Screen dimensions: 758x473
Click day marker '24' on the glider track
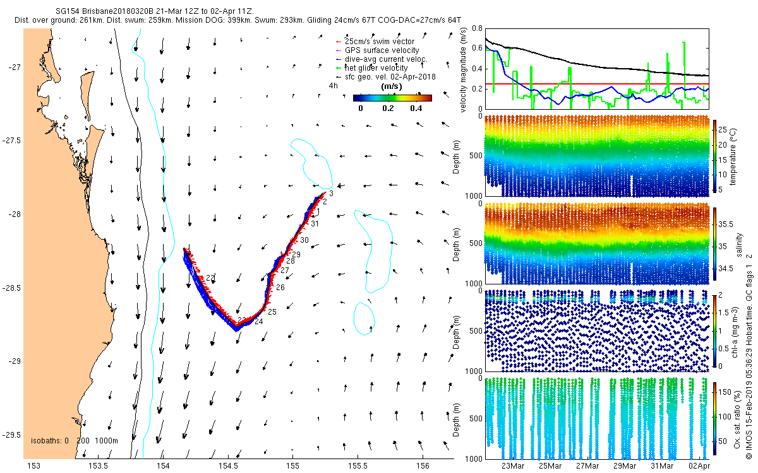(259, 321)
